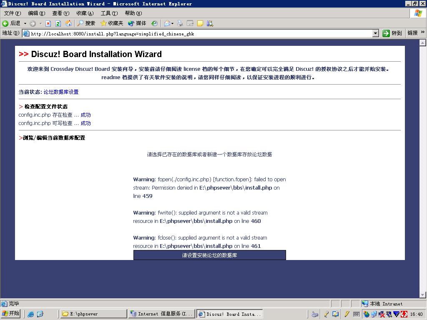Click the taskbar clock 16:40
The width and height of the screenshot is (427, 320).
coord(417,314)
